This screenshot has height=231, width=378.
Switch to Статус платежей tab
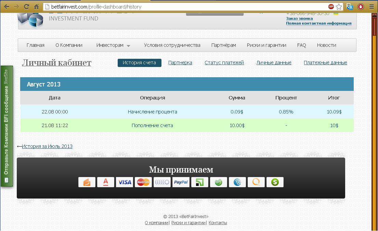(x=224, y=63)
